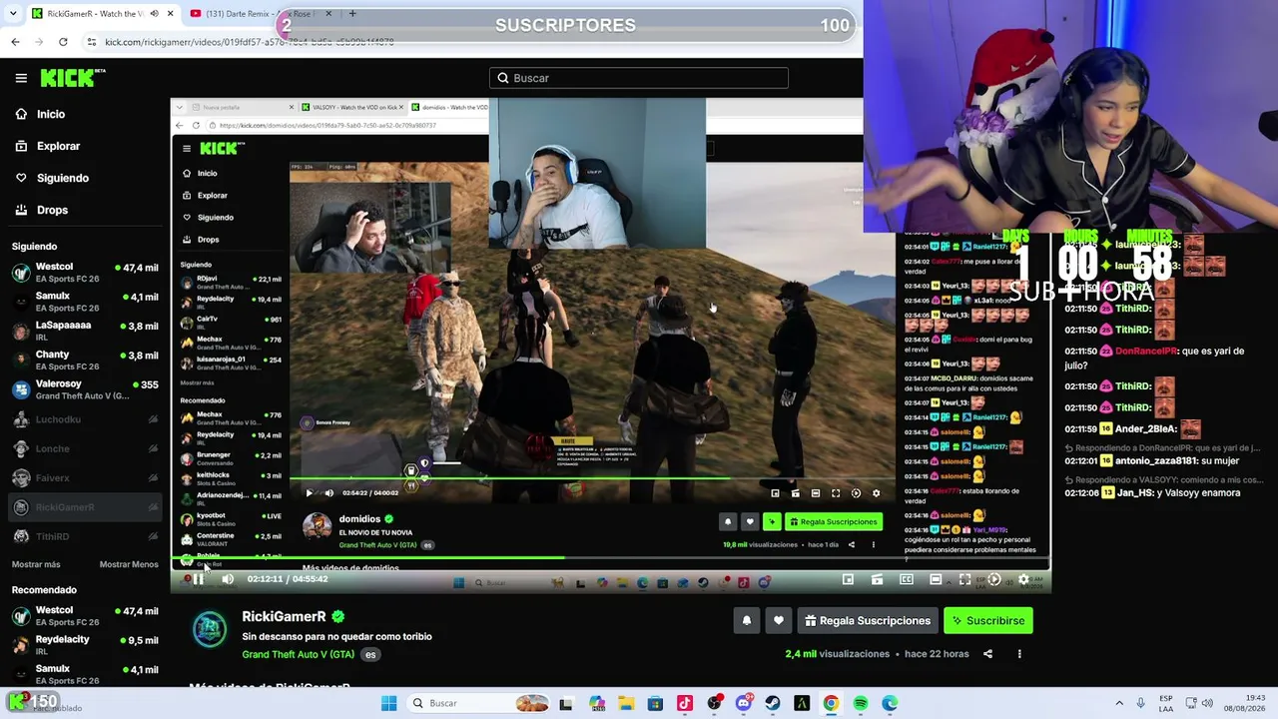Select offline channel Faiverx

pos(85,478)
